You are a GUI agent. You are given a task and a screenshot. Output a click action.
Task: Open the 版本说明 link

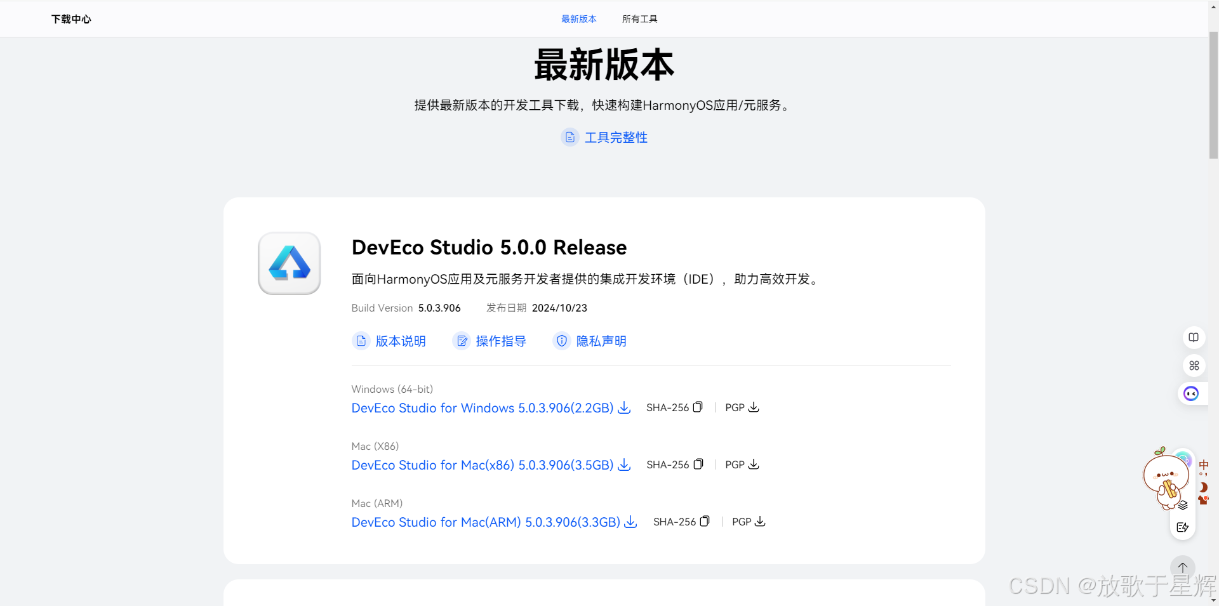(400, 341)
